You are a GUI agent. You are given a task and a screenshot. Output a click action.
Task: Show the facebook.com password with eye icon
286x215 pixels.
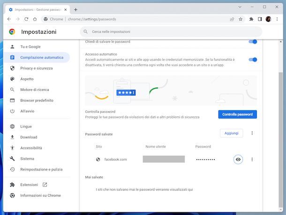pos(238,159)
